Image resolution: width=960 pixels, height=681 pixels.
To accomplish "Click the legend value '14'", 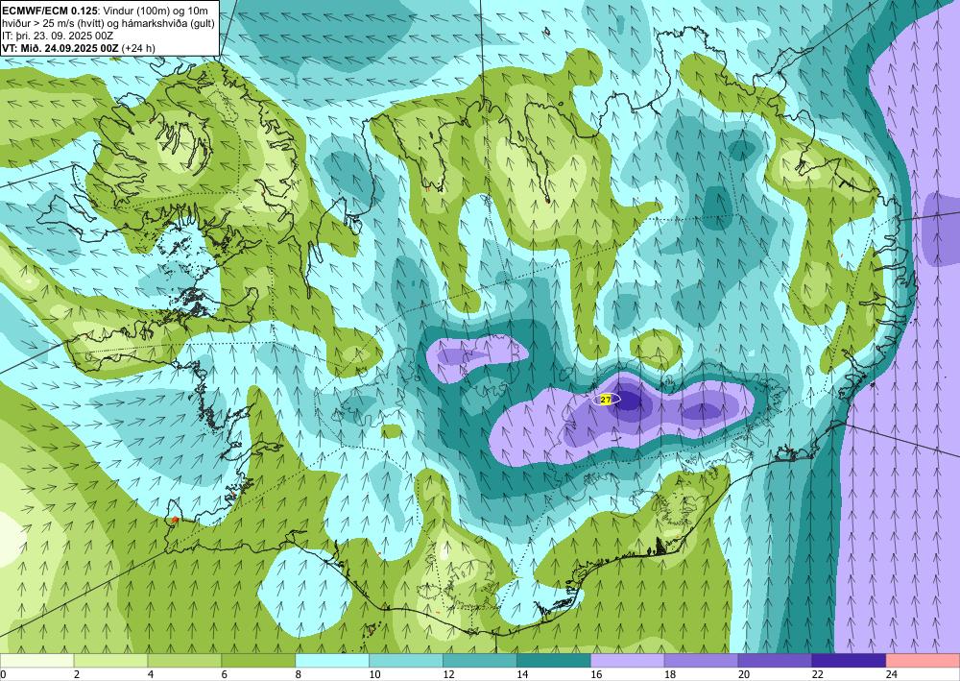I will tap(522, 674).
